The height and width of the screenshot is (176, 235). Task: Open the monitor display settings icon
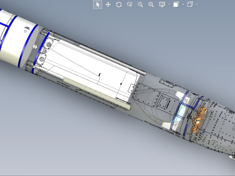click(x=162, y=4)
